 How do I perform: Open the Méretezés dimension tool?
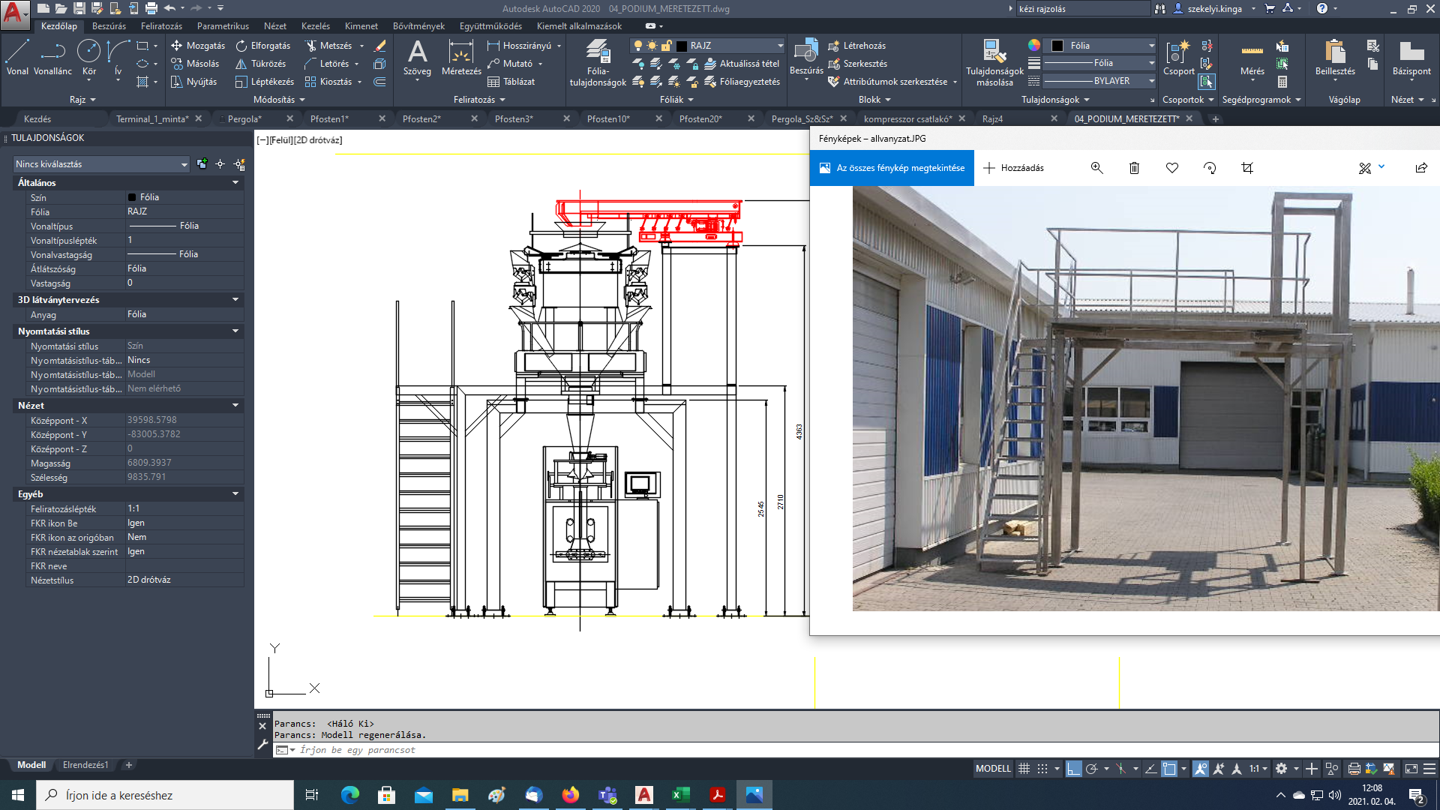pos(461,58)
